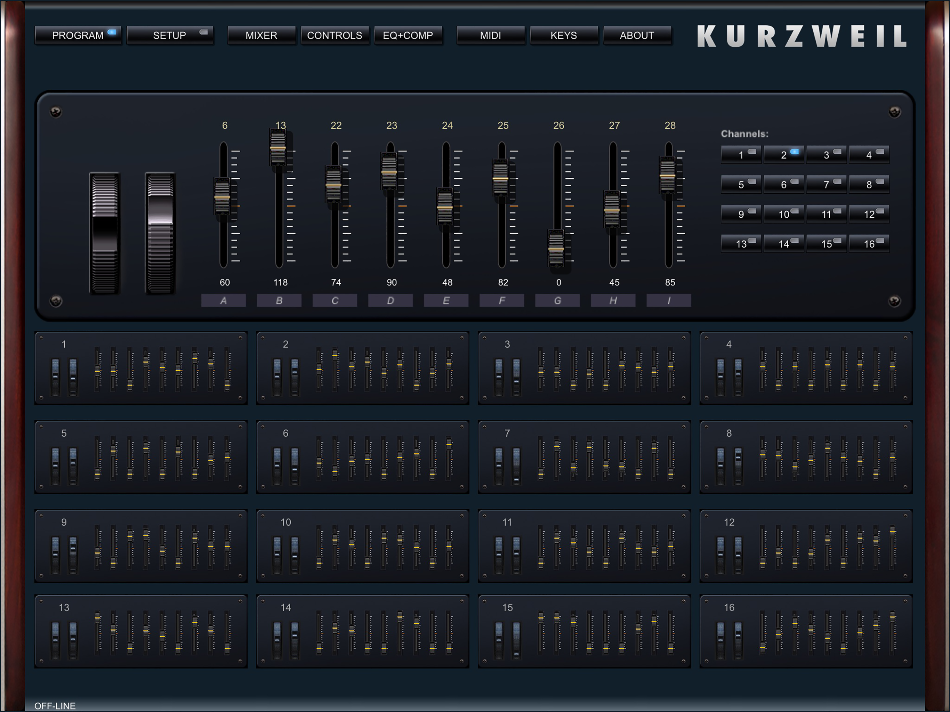Click the slider B label

point(279,300)
